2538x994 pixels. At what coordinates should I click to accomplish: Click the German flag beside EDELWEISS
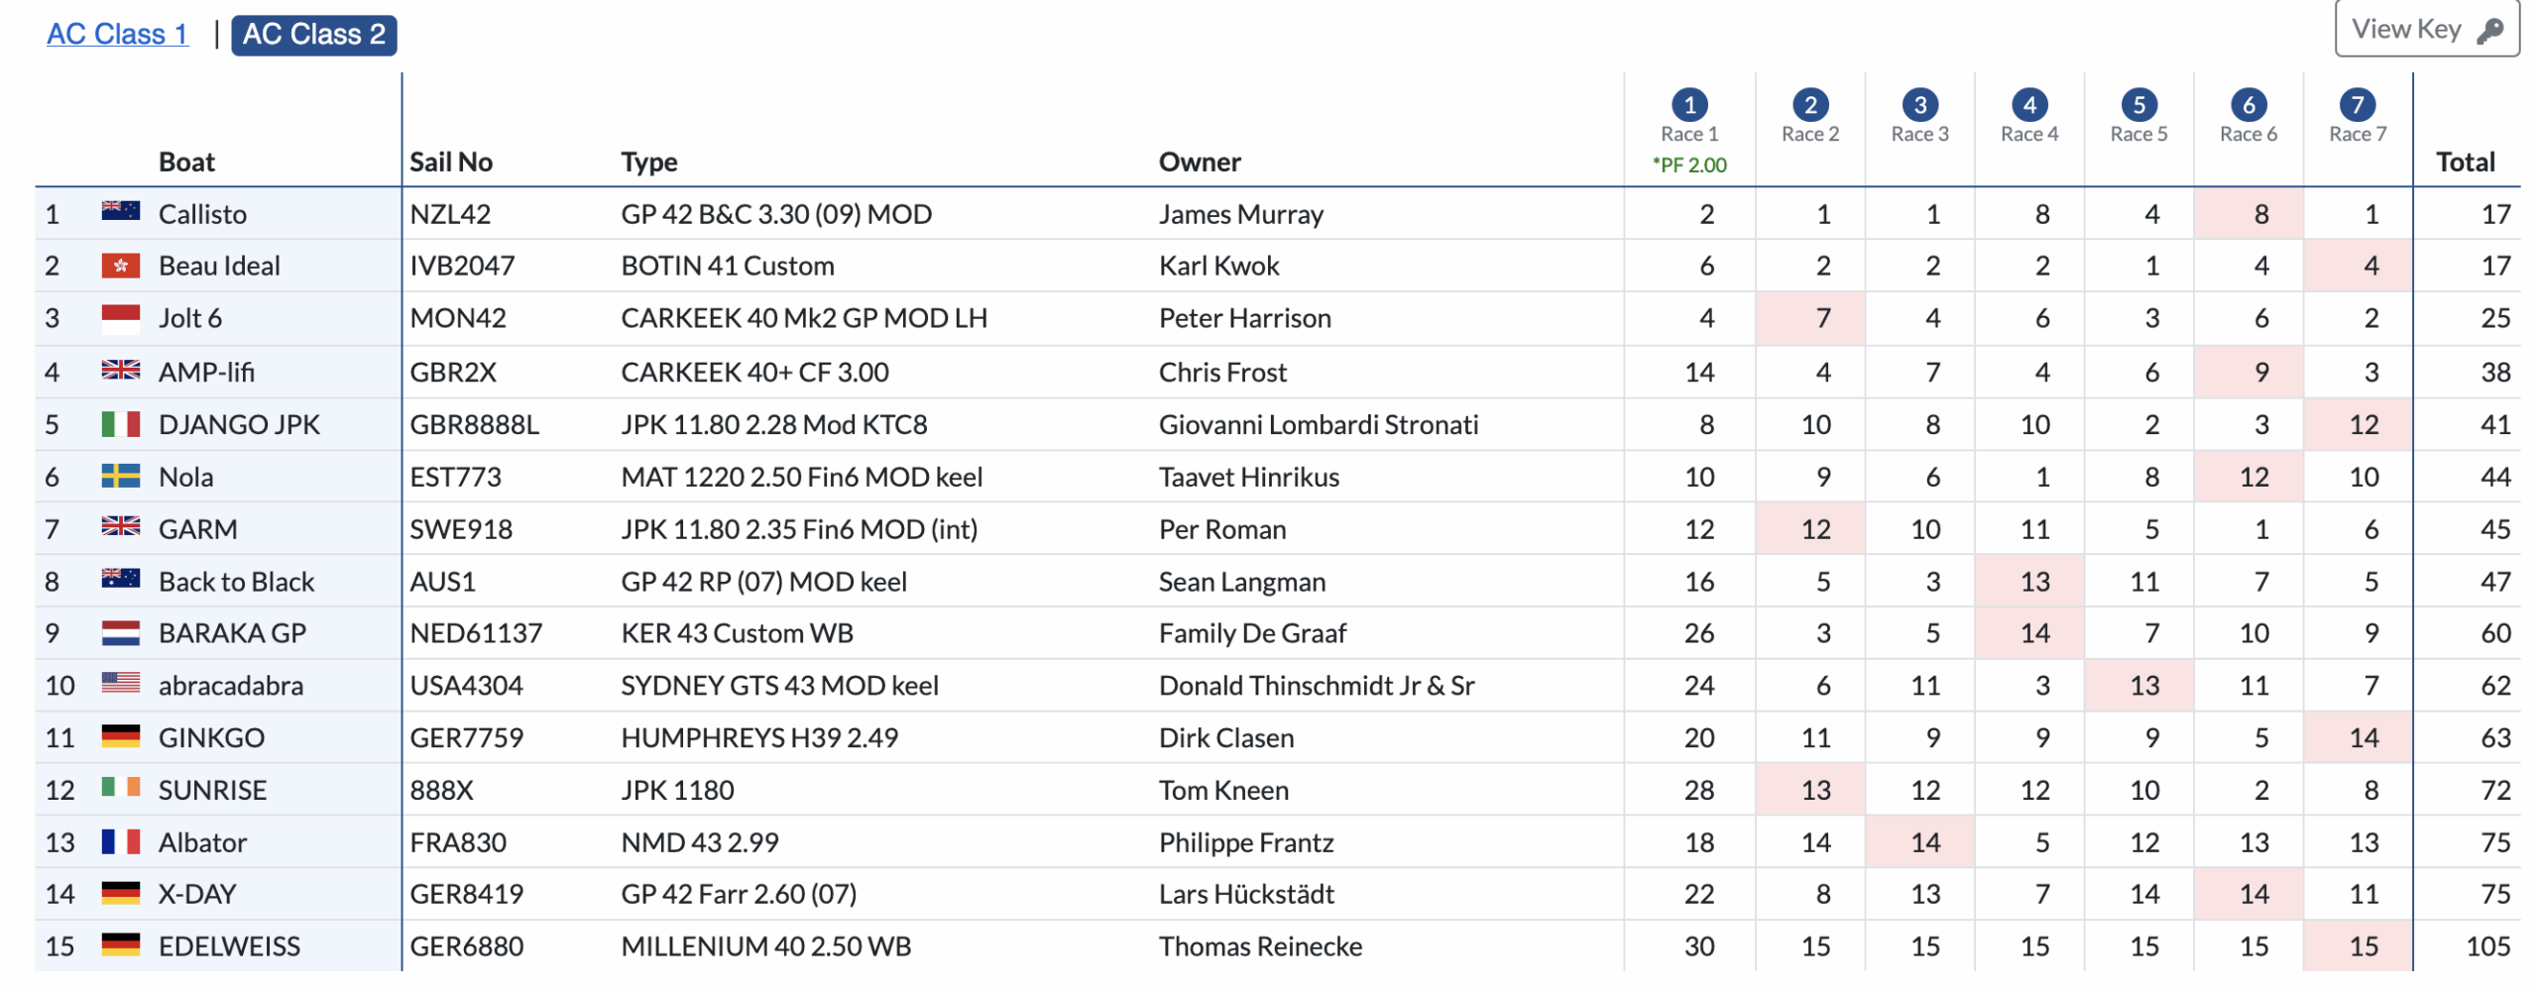pos(121,945)
